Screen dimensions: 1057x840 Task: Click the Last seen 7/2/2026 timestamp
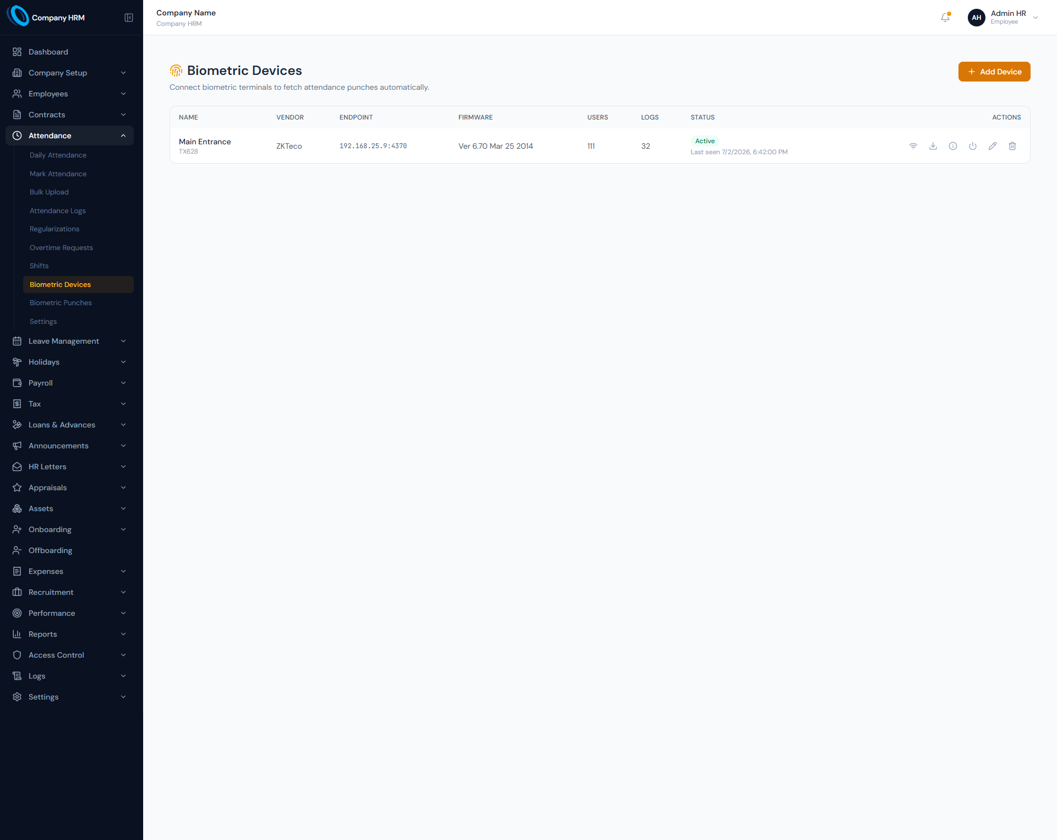coord(739,152)
